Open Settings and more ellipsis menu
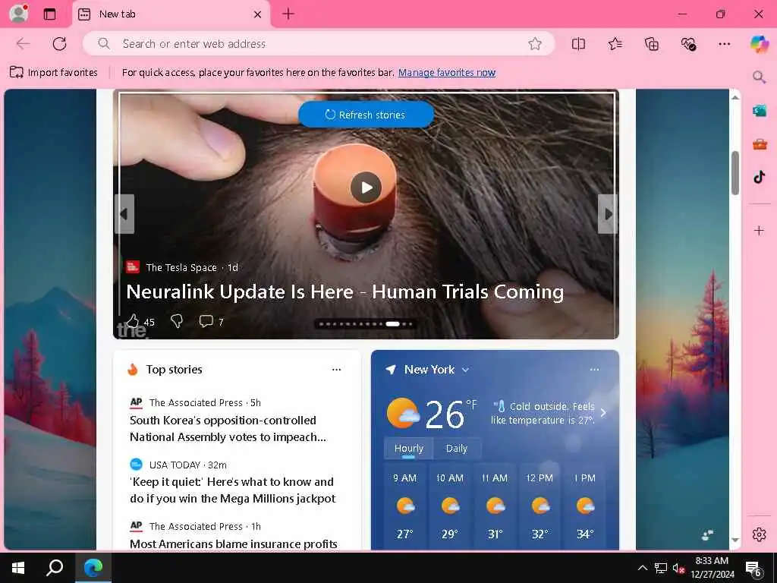 pos(724,43)
